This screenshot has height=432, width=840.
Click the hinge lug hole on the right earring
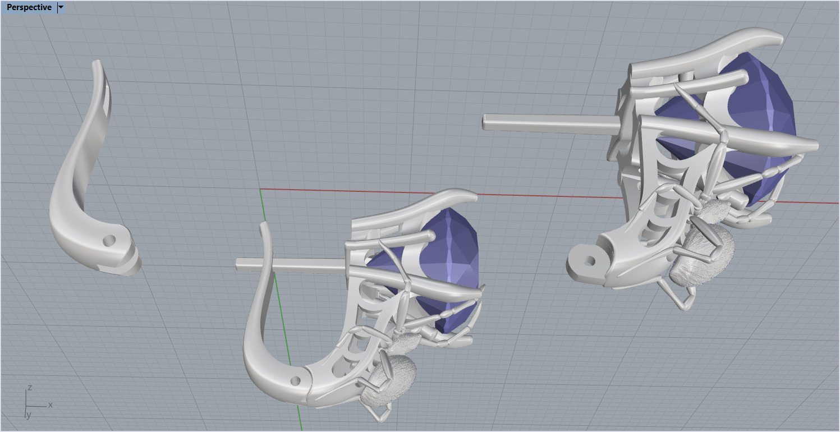(x=589, y=261)
